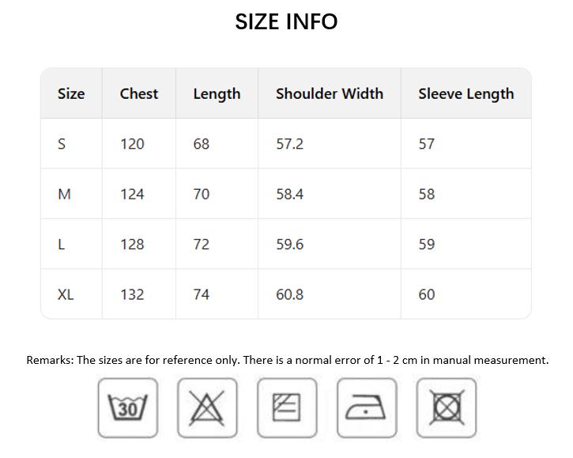The height and width of the screenshot is (458, 573).
Task: Click the low heat iron icon
Action: [x=367, y=408]
